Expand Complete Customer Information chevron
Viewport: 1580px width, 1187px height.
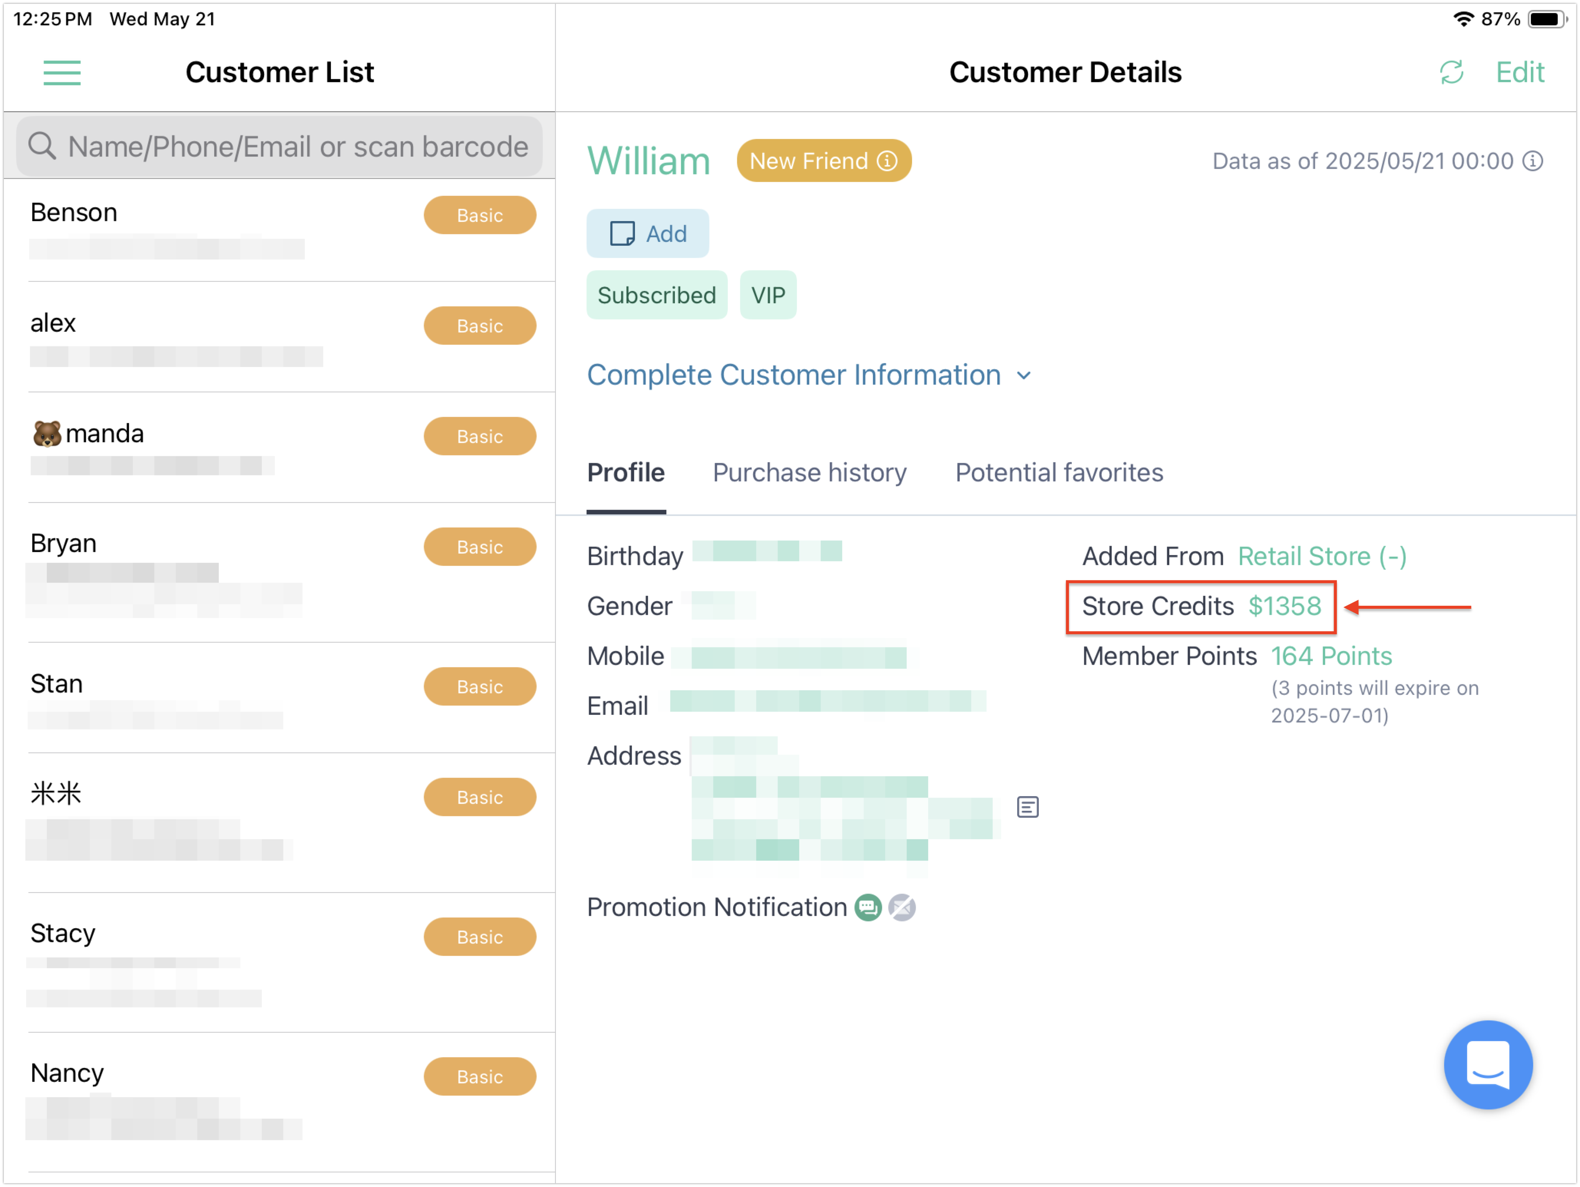click(x=1024, y=376)
